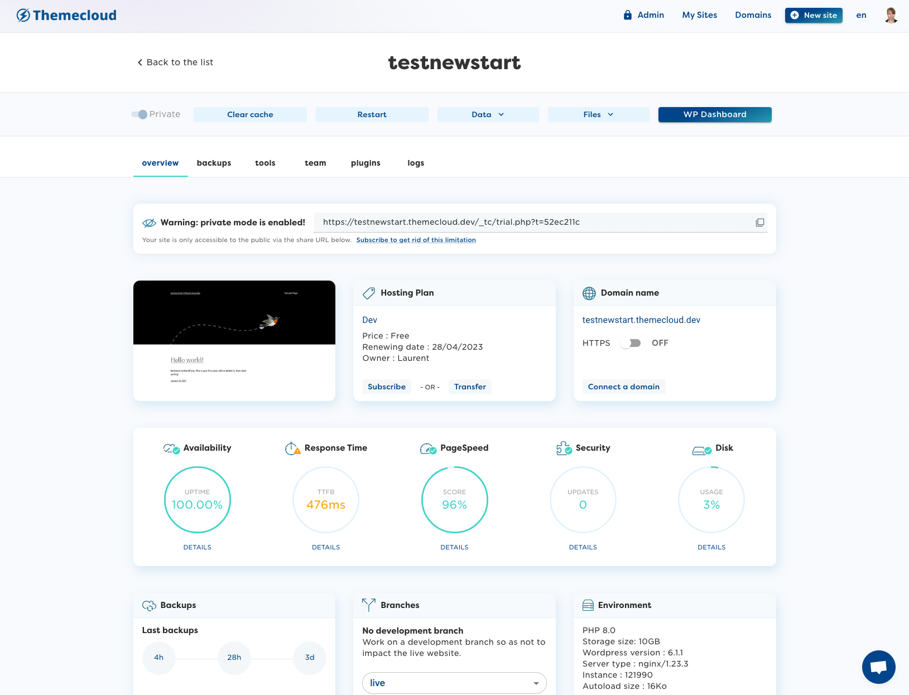Click the plus icon on New site
The image size is (909, 695).
(795, 15)
